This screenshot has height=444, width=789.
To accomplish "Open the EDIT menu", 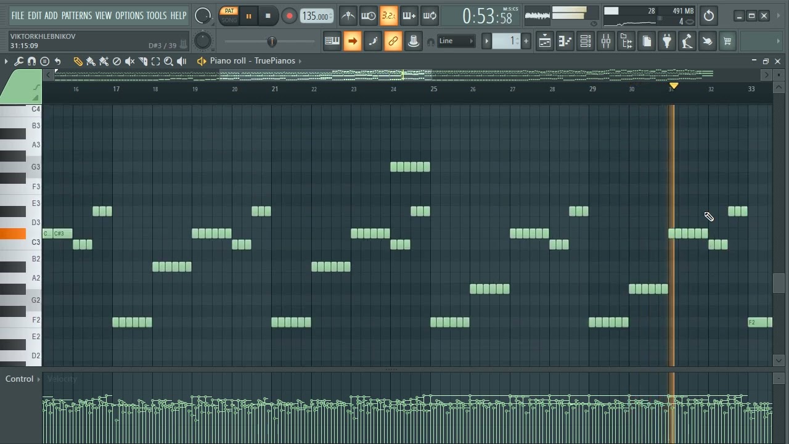I will (x=35, y=15).
